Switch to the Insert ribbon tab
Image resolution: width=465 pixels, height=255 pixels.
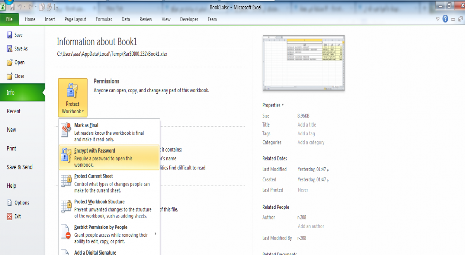(50, 19)
